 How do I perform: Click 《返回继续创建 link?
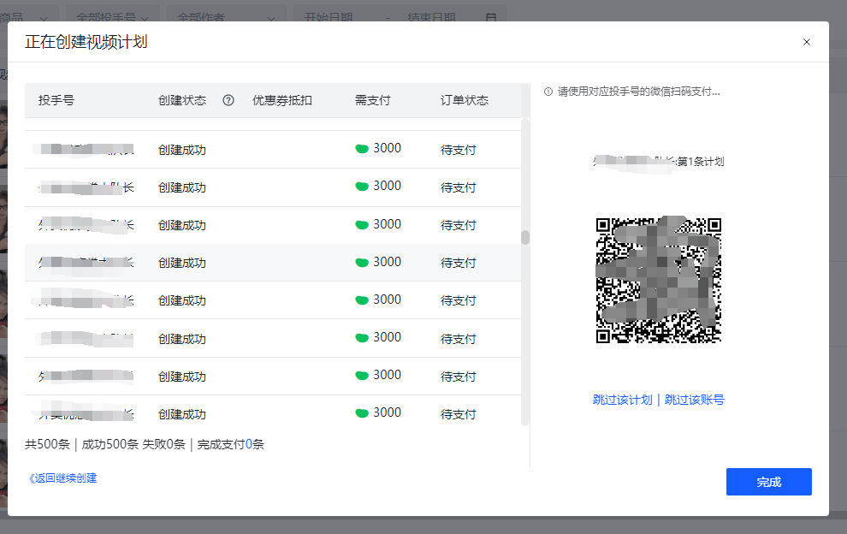tap(62, 478)
